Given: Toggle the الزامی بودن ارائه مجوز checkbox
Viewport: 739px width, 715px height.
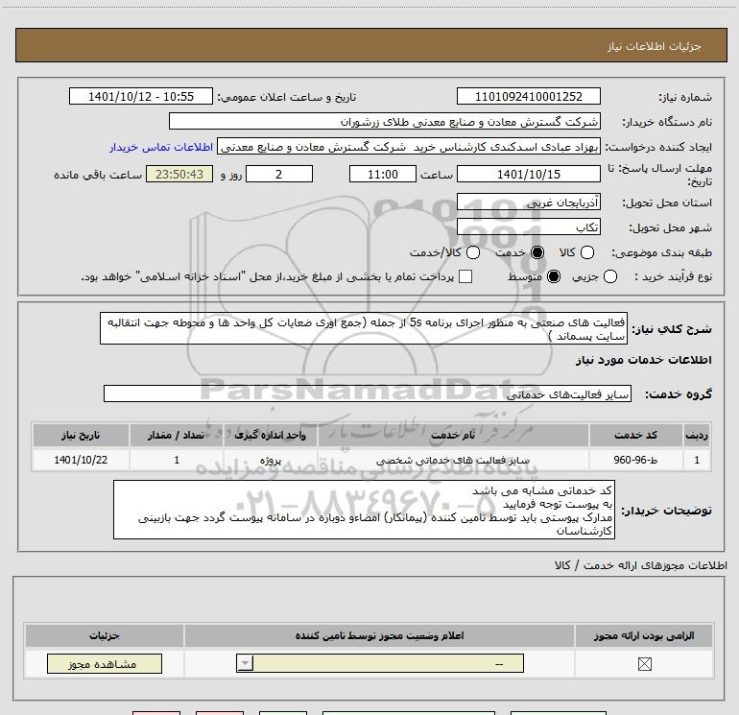Looking at the screenshot, I should pos(644,664).
